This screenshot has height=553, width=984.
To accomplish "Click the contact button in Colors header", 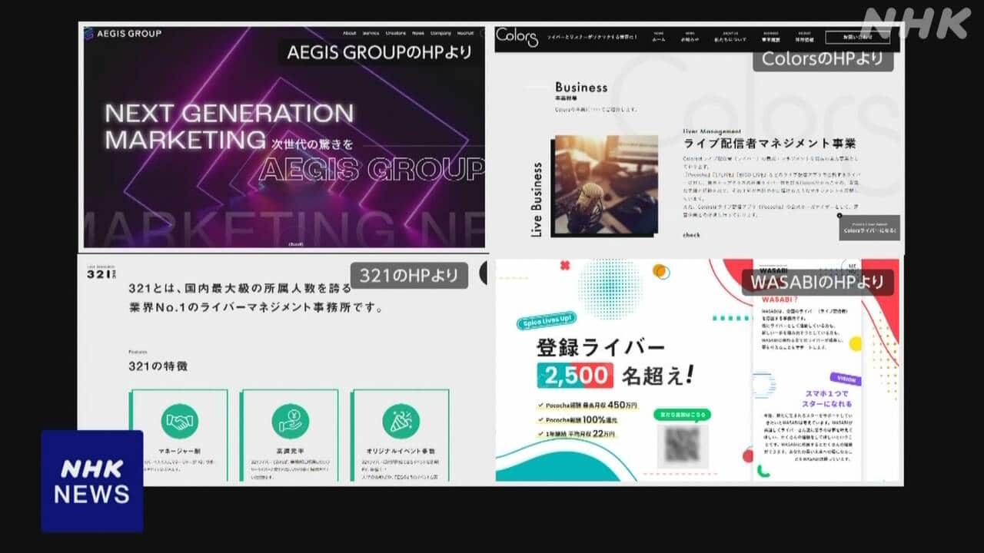I will tap(857, 37).
